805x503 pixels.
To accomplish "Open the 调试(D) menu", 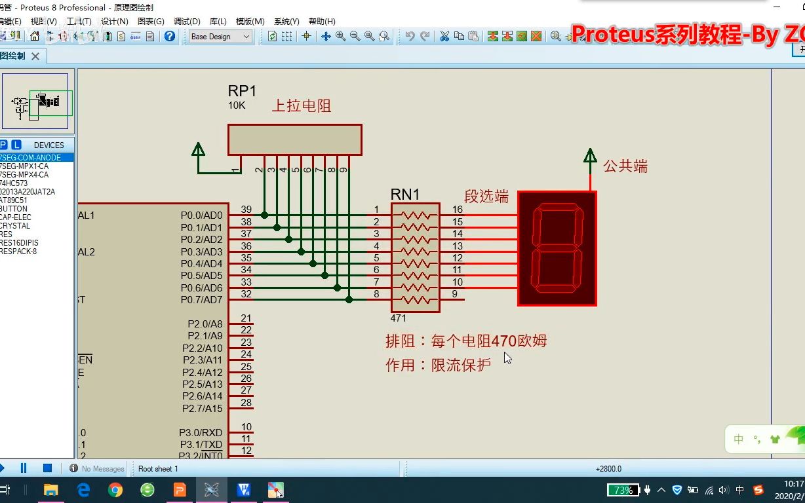I will 187,21.
